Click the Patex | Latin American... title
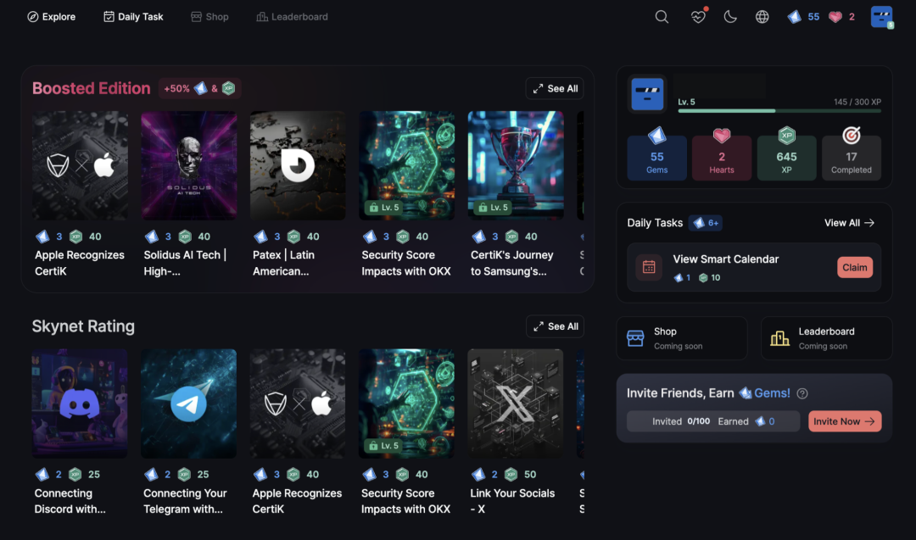This screenshot has width=916, height=540. coord(283,264)
